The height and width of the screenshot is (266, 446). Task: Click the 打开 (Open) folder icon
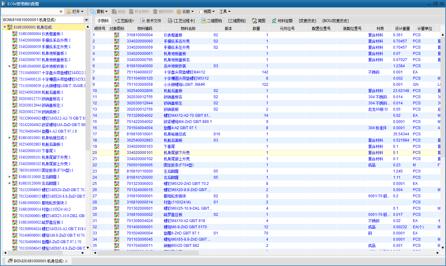pyautogui.click(x=69, y=11)
